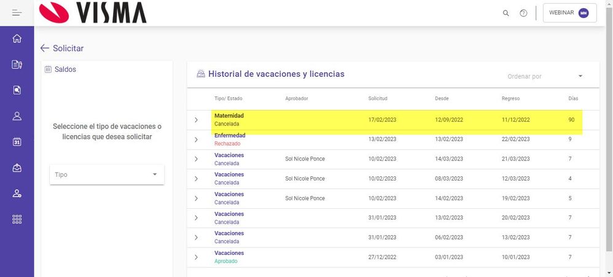Click the page vertical scrollbar
This screenshot has width=613, height=277.
[x=609, y=129]
